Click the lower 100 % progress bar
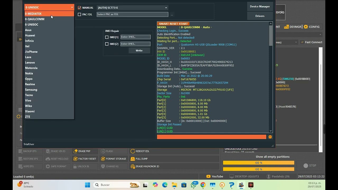Screen dimensions: 338x190 pos(259,169)
